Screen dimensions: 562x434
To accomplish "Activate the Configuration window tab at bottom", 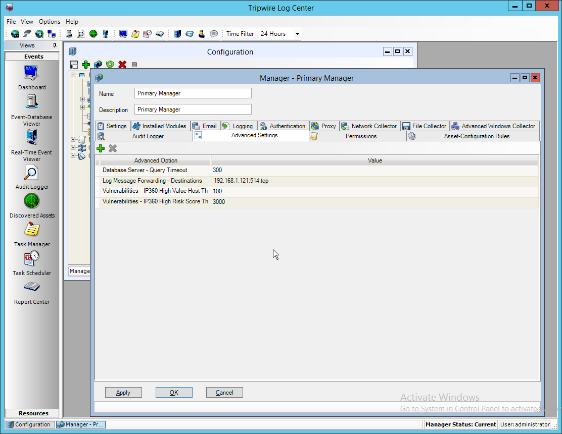I will coord(30,424).
